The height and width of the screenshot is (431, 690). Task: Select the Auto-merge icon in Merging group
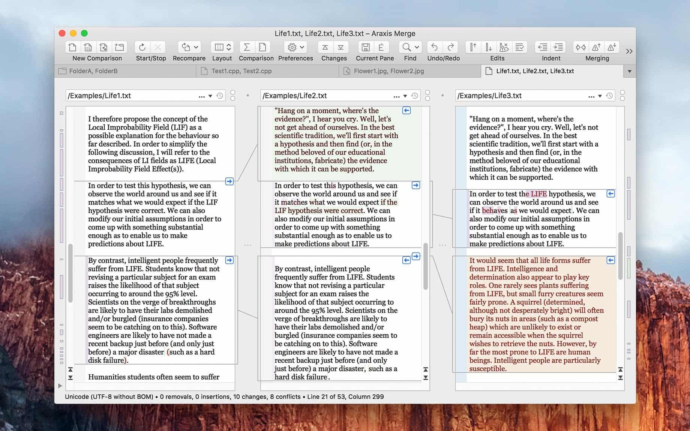coord(581,47)
